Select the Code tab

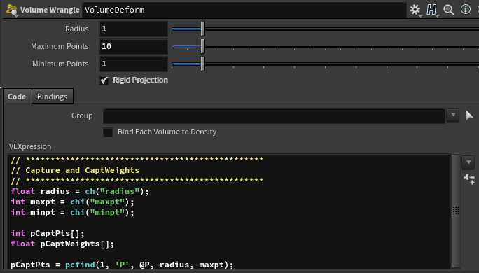click(17, 97)
